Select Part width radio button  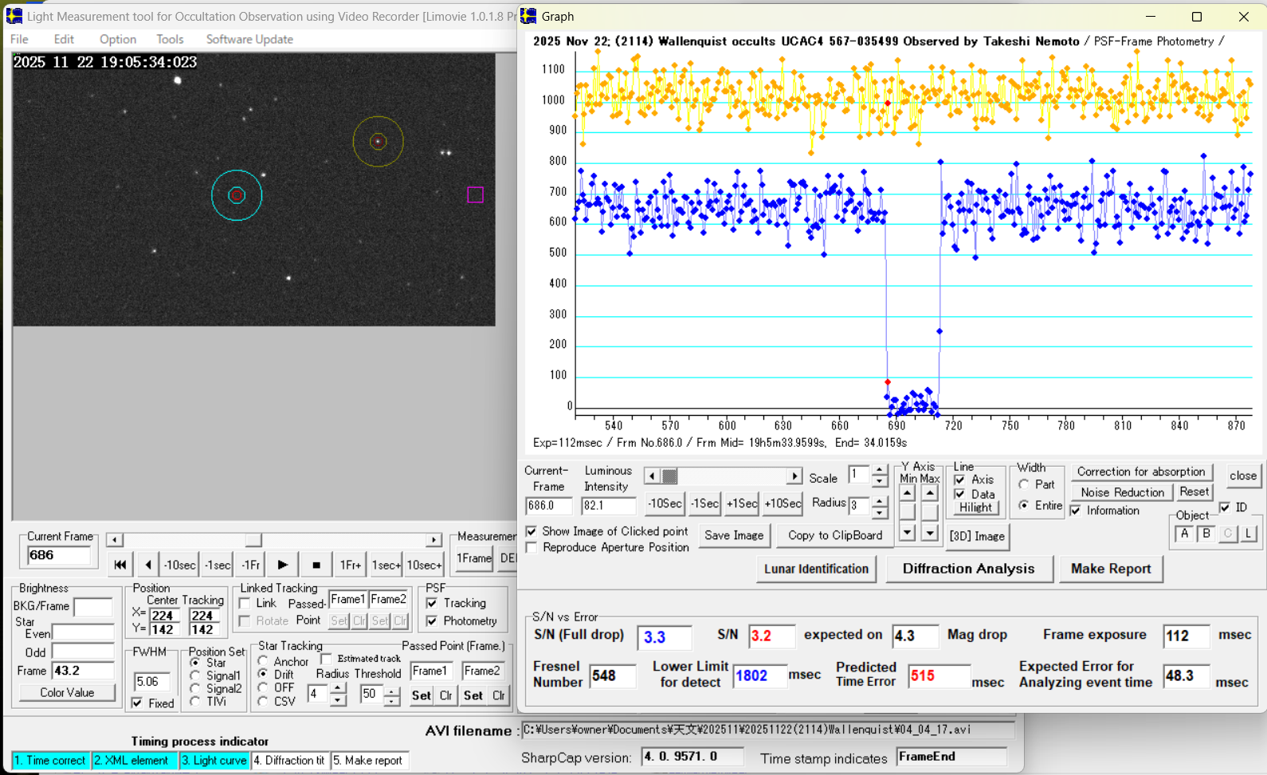pyautogui.click(x=1024, y=484)
